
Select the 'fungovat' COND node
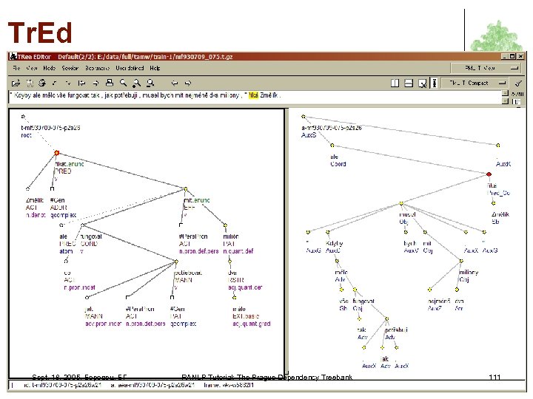[83, 225]
